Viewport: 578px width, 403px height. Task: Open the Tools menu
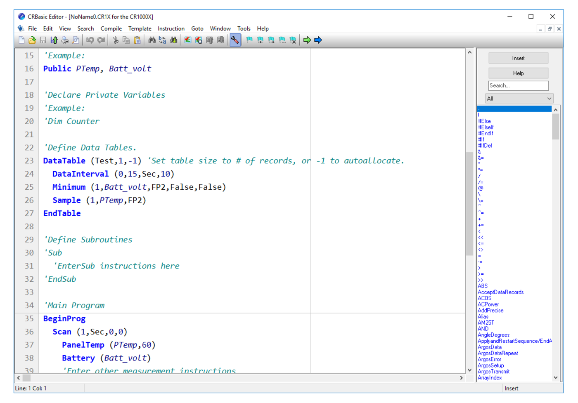(x=244, y=28)
